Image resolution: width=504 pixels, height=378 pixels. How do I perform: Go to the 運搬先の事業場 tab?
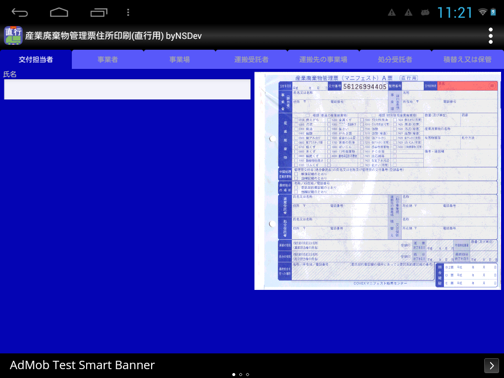point(323,60)
